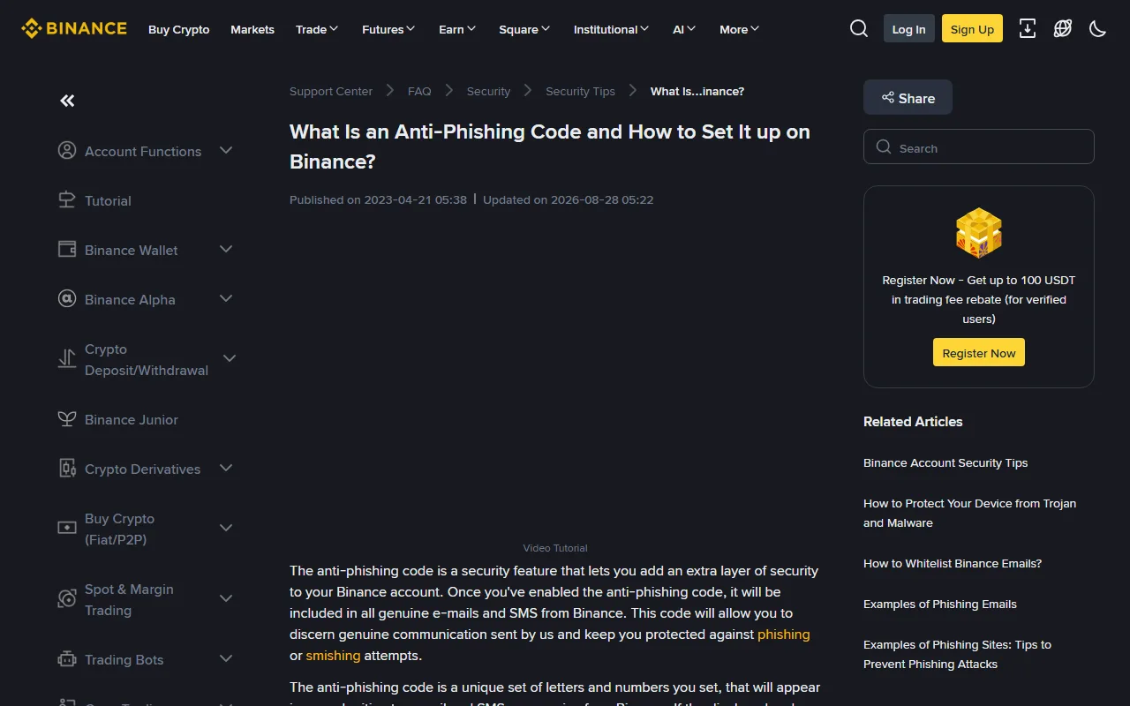Open Support Center breadcrumb link

pyautogui.click(x=331, y=91)
